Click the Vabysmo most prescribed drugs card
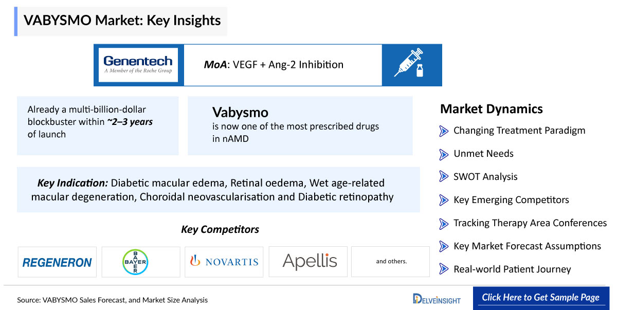Image resolution: width=617 pixels, height=310 pixels. pos(300,125)
